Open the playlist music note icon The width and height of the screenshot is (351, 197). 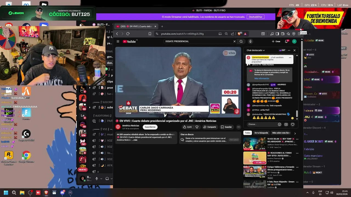tap(272, 34)
